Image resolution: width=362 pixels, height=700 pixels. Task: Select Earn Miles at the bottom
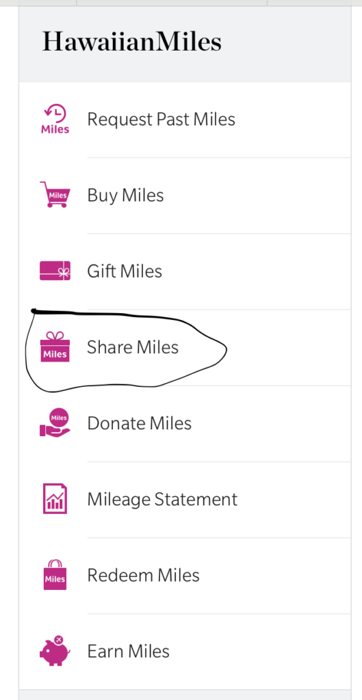pos(185,651)
